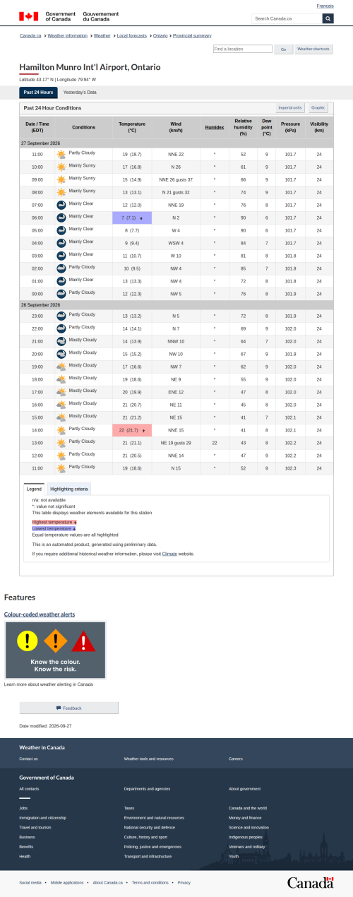The height and width of the screenshot is (897, 353).
Task: Open the Social media footer link
Action: pyautogui.click(x=30, y=882)
